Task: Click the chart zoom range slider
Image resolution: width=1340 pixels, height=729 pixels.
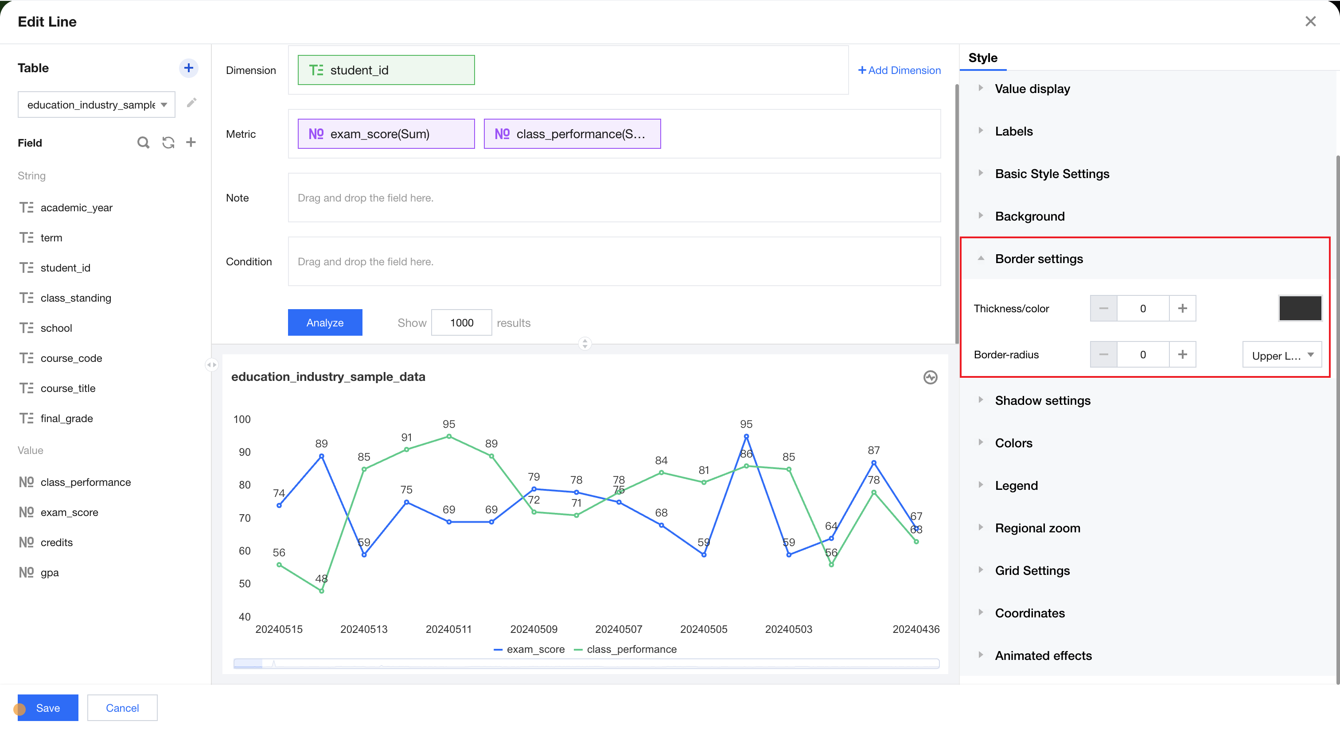Action: (586, 663)
